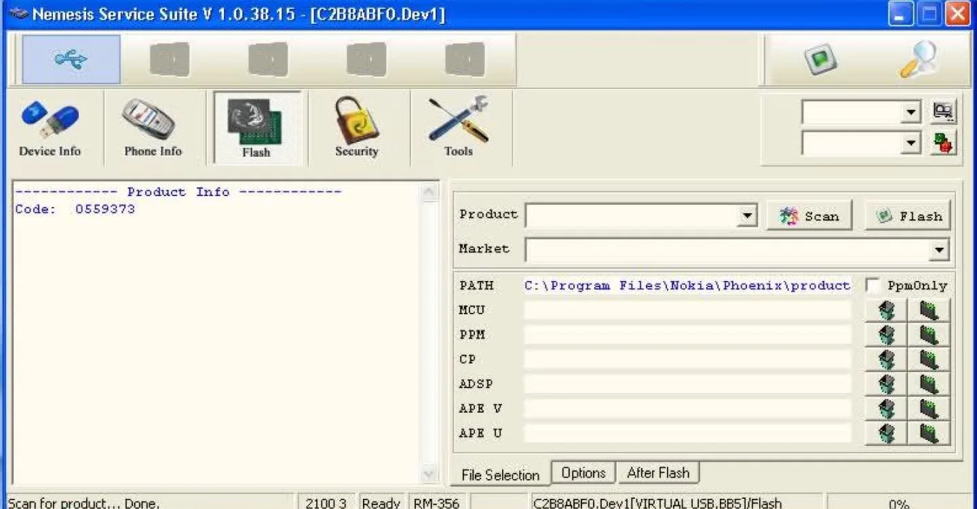Click the scan icon beside upper combo box
The image size is (977, 509).
(943, 112)
